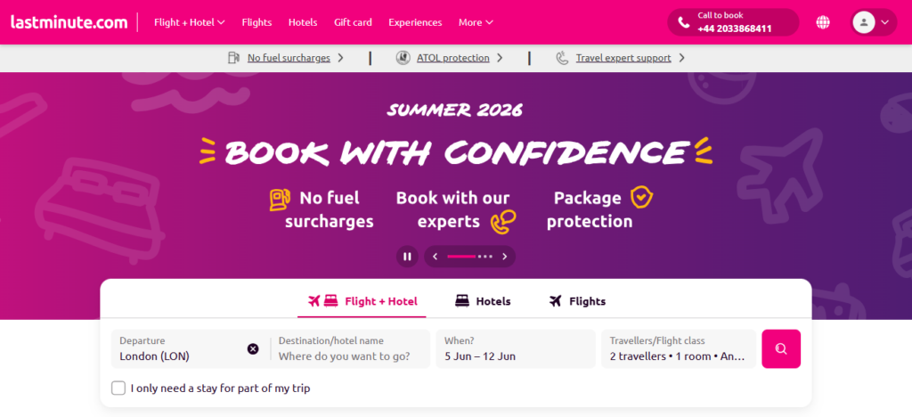Click the BOOK WITH CONFIDENCE banner headline
Viewport: 912px width, 417px height.
coord(455,152)
